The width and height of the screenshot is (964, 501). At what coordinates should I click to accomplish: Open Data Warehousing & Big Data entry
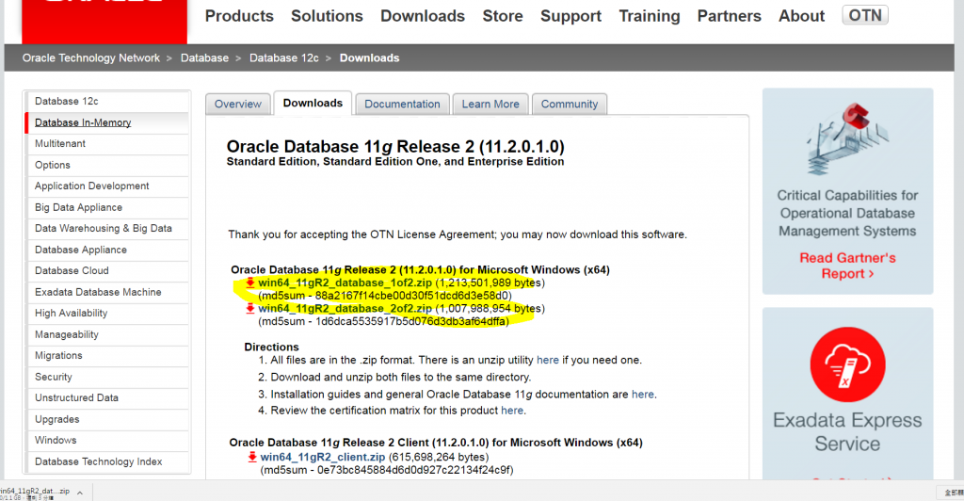(107, 229)
